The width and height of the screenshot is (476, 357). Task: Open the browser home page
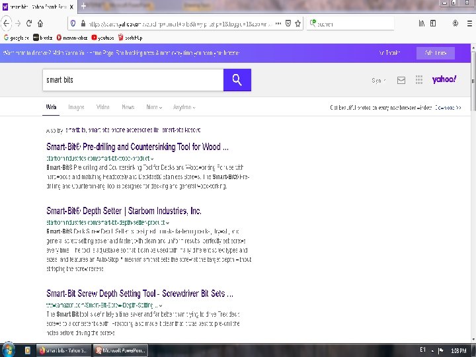[x=40, y=23]
